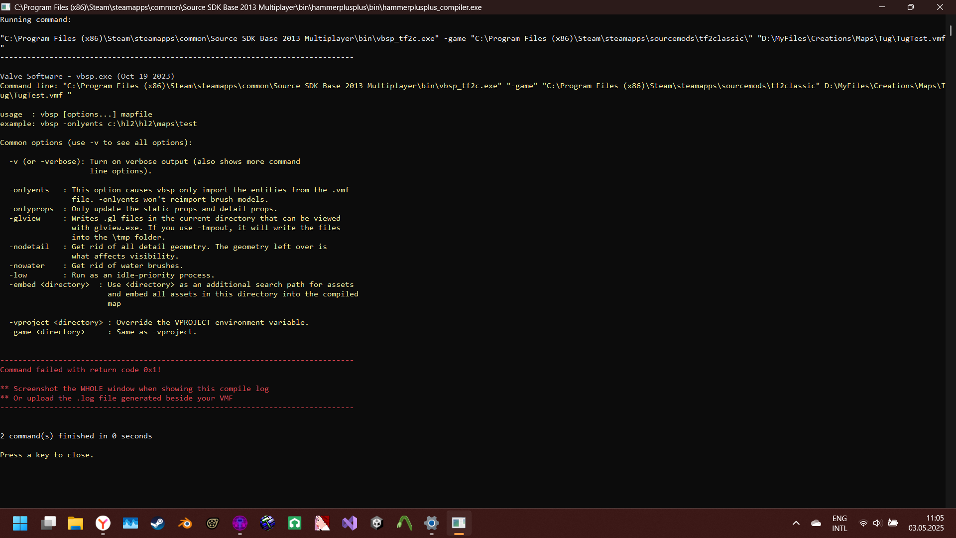956x538 pixels.
Task: Click the '-nowater' option text
Action: [27, 266]
